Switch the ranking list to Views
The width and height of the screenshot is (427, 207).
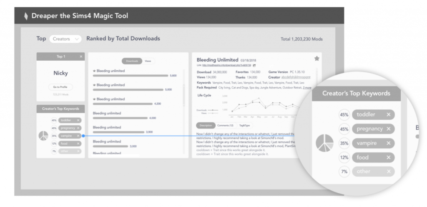click(148, 61)
